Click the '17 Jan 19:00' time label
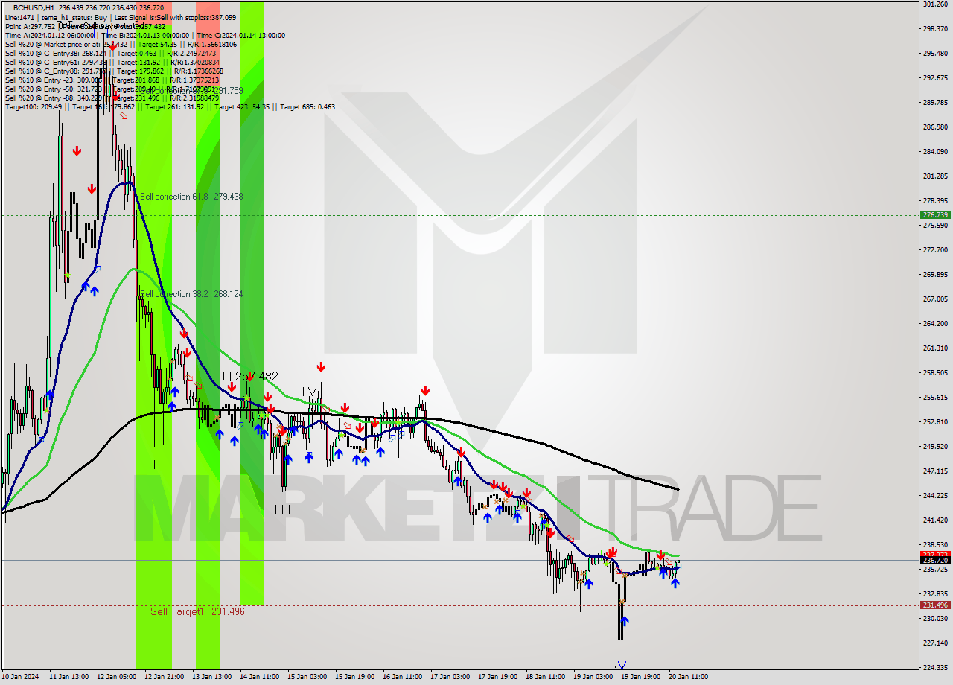953x685 pixels. coord(497,677)
